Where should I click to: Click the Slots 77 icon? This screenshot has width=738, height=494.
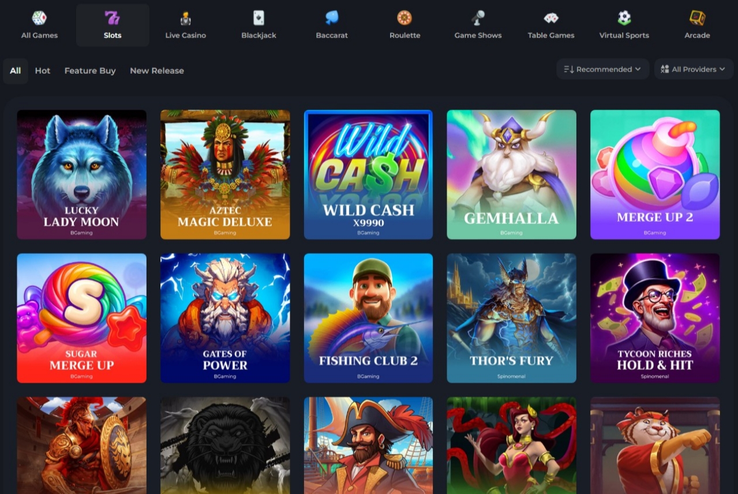click(x=113, y=18)
